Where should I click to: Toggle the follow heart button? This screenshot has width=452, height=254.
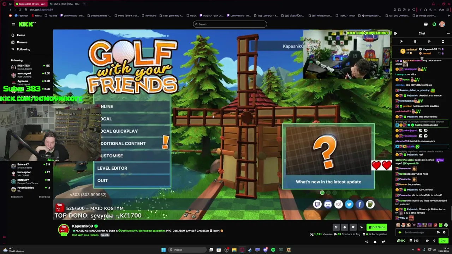(353, 227)
